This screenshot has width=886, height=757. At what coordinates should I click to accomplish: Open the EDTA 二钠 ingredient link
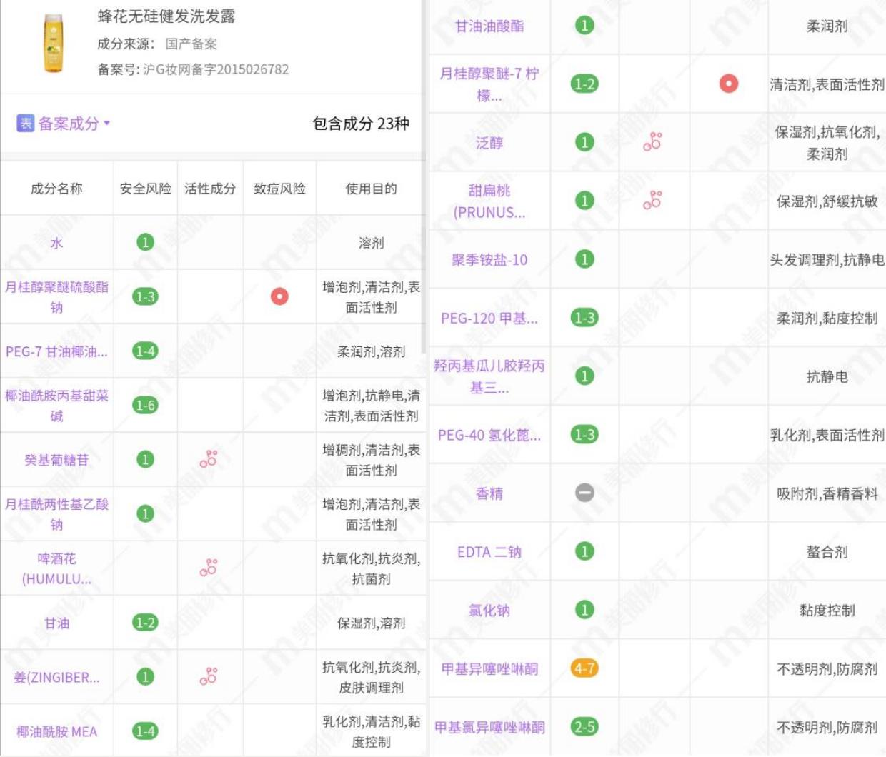point(490,553)
